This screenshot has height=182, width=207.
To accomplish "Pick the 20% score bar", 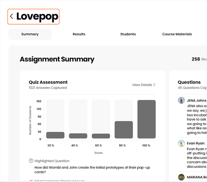I will point(55,135).
